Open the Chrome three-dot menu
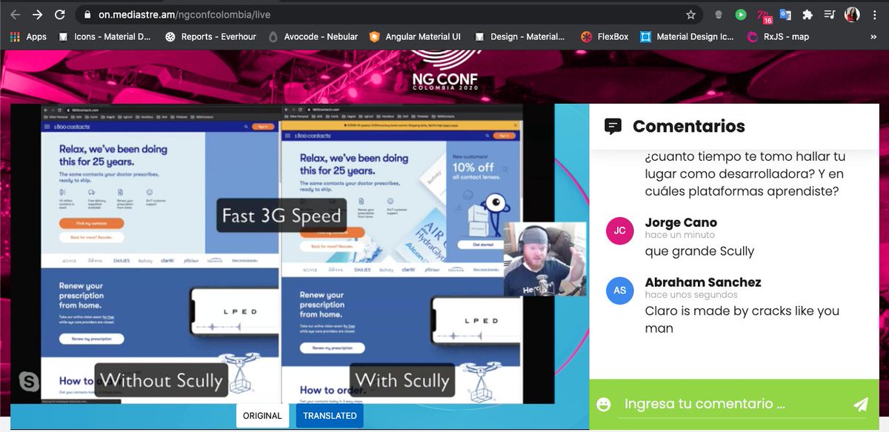This screenshot has width=889, height=432. click(x=875, y=15)
